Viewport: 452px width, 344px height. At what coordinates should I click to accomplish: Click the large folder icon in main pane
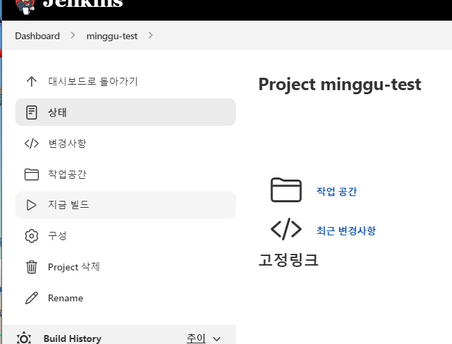pos(286,190)
